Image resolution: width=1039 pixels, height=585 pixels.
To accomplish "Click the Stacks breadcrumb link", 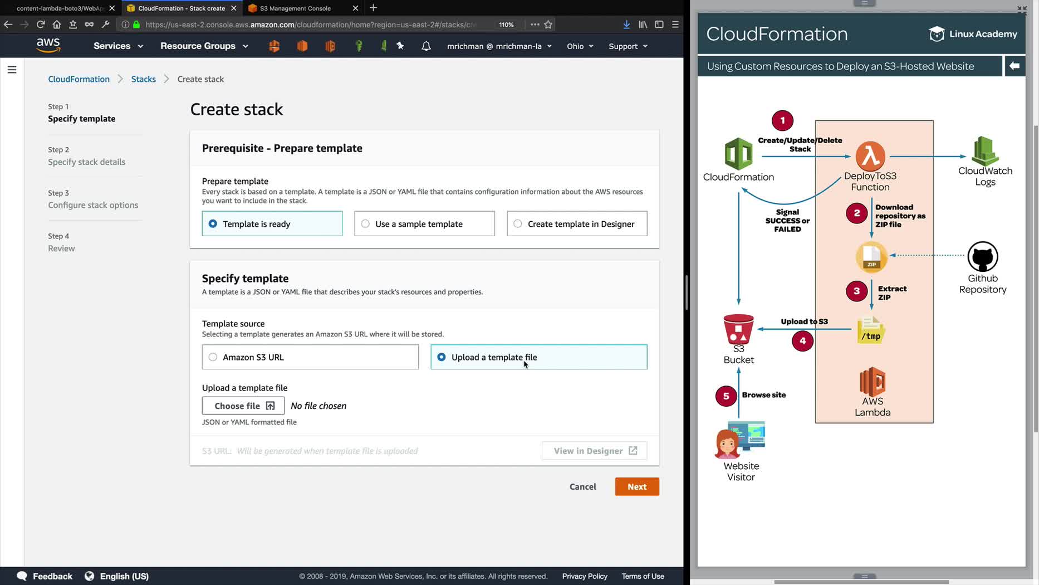I will point(143,79).
